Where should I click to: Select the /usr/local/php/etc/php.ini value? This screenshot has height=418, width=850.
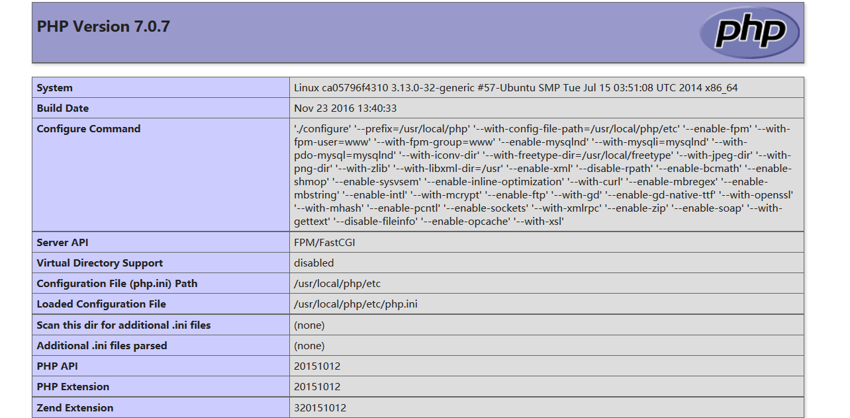pos(355,304)
